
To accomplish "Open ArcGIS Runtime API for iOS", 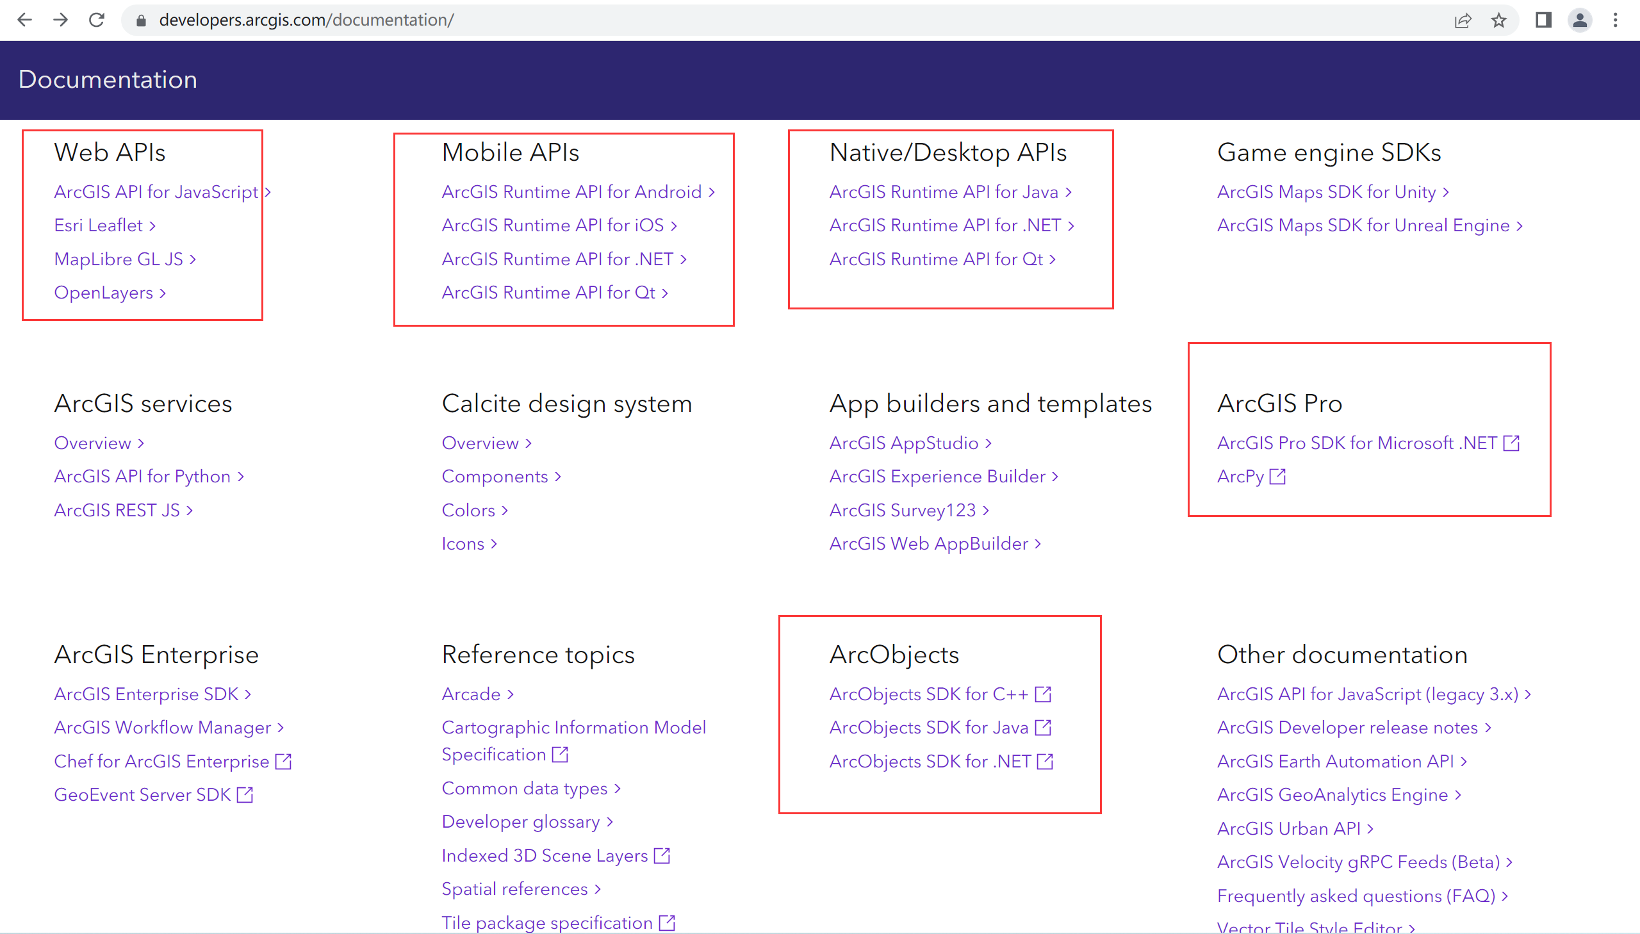I will pos(559,225).
